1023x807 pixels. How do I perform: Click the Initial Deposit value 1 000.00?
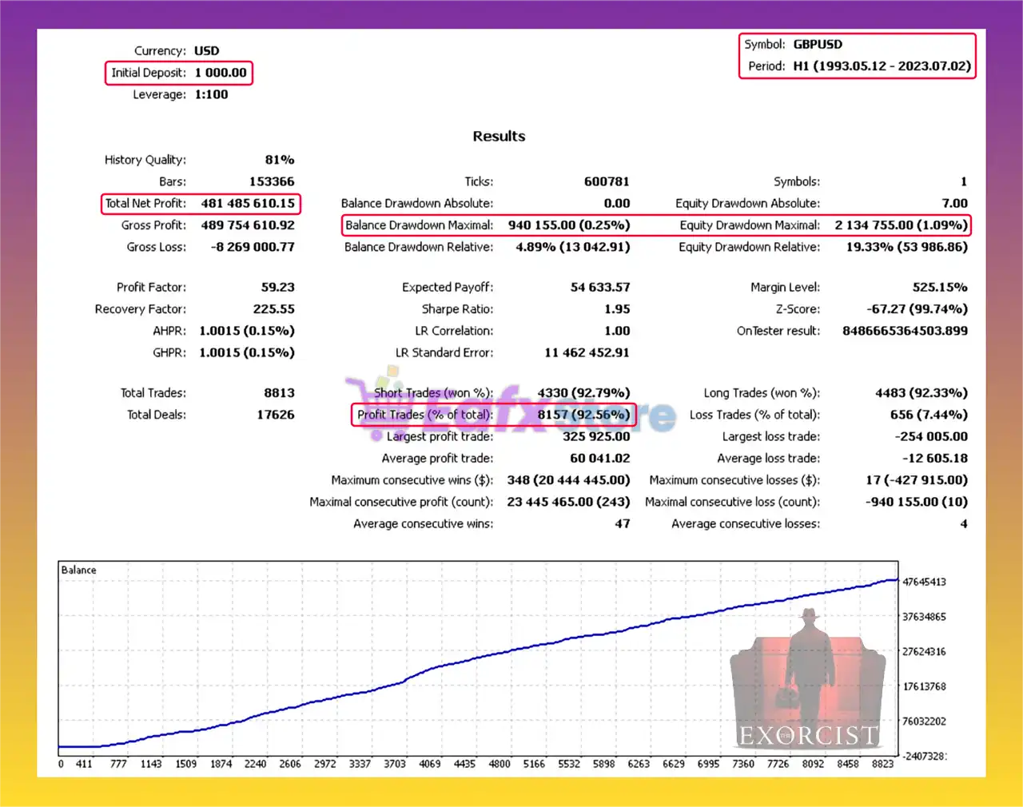[x=221, y=73]
